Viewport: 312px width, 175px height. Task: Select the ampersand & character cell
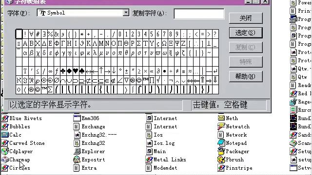(57, 34)
